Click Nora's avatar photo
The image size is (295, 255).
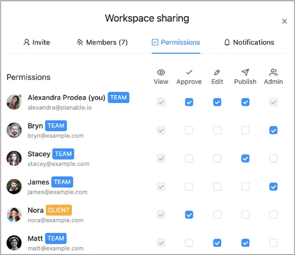(x=14, y=214)
